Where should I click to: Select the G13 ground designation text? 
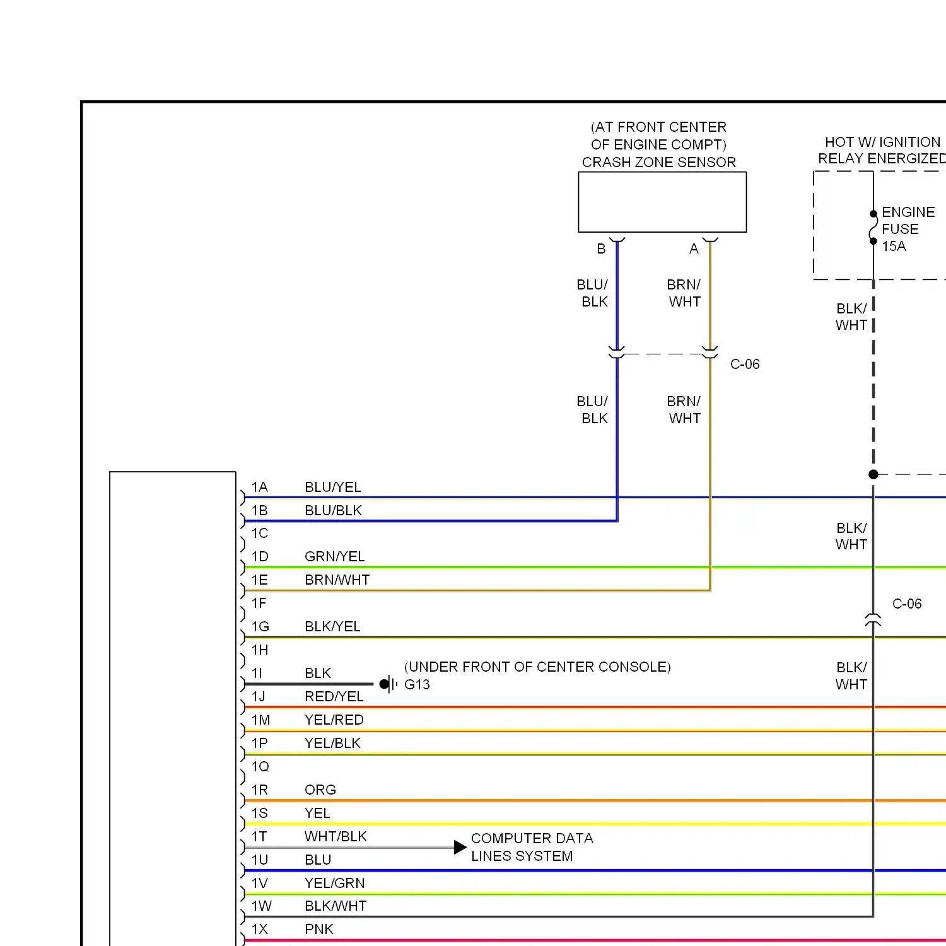[417, 684]
